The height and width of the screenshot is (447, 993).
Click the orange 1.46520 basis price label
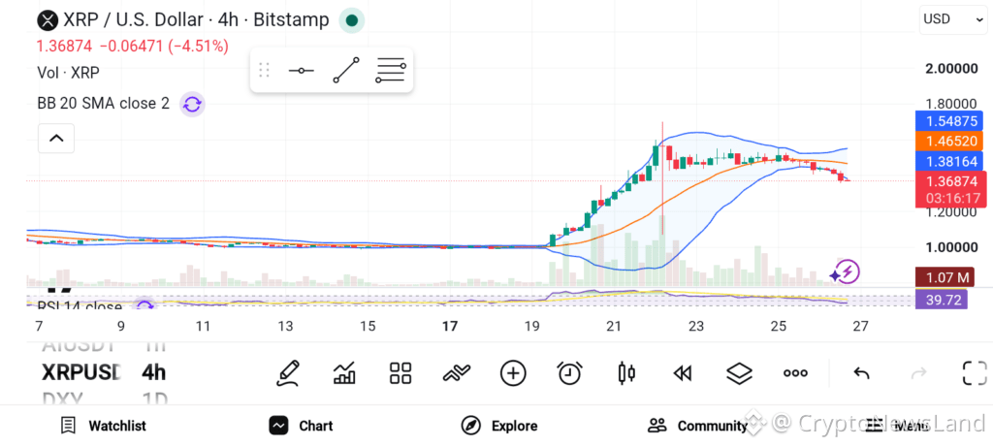point(949,142)
